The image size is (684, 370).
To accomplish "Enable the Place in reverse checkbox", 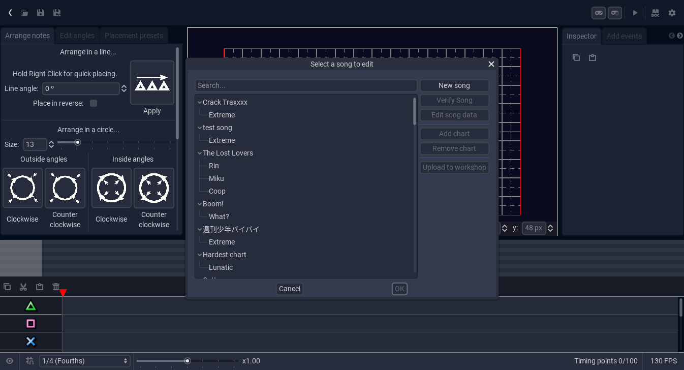I will tap(94, 103).
